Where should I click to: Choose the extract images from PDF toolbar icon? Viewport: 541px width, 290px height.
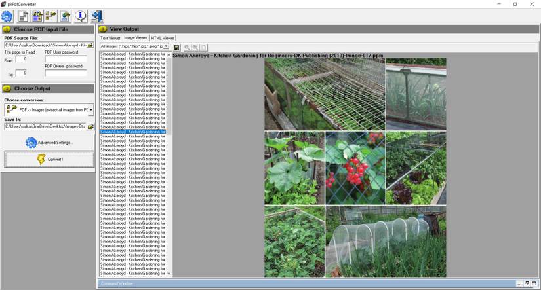pos(51,16)
